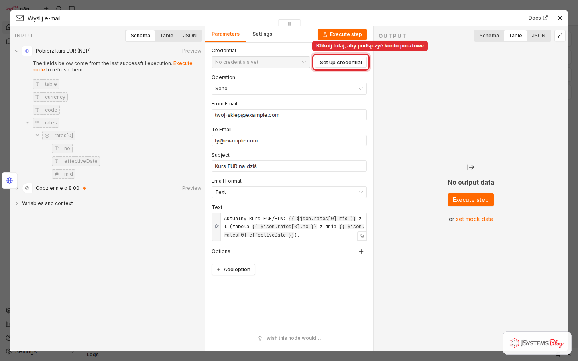
Task: Collapse the Pobierz kurs EUR (NBP) node
Action: pyautogui.click(x=17, y=51)
